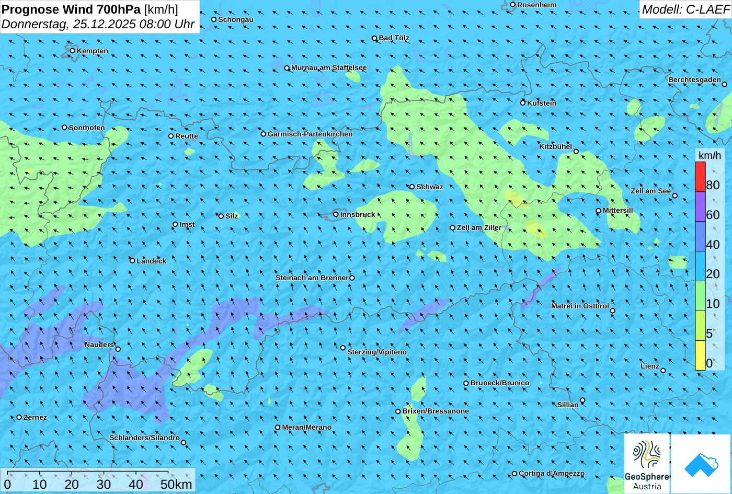Click the 'Modell: C-LAEF' label
732x494 pixels.
pos(685,9)
